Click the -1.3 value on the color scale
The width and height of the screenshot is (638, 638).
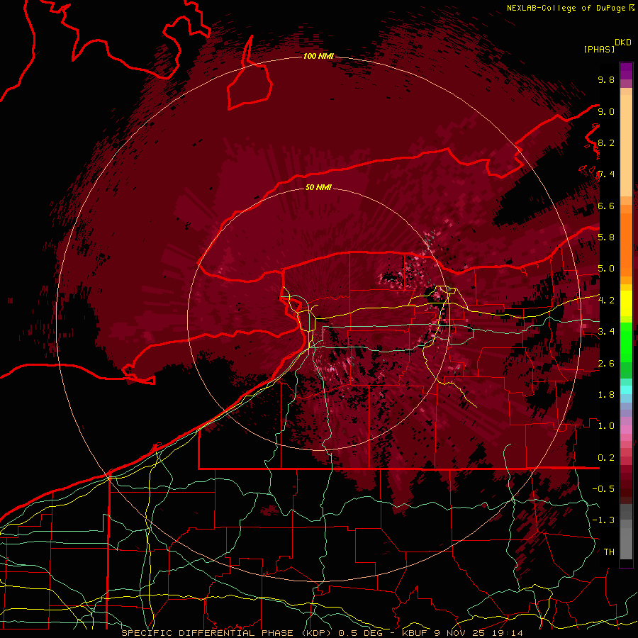[x=603, y=520]
